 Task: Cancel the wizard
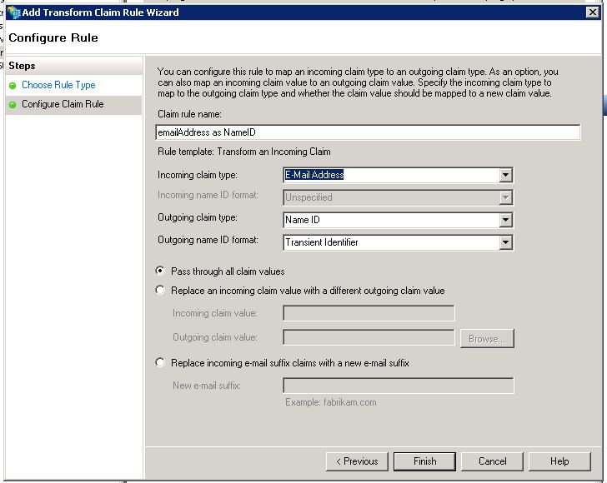point(492,461)
